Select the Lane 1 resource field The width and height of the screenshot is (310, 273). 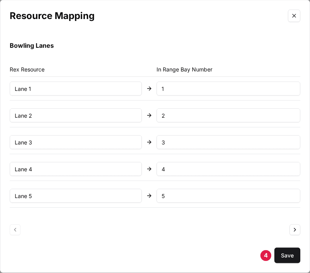76,89
